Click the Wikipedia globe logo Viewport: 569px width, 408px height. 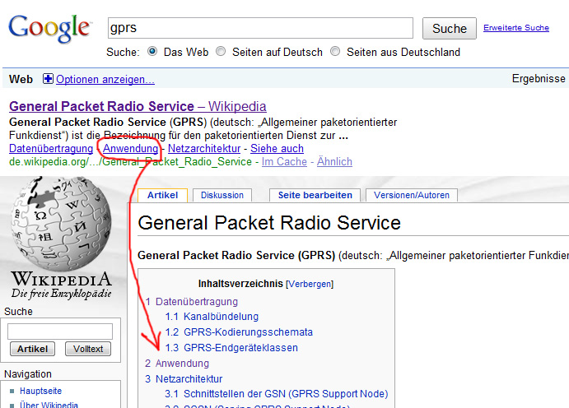[x=61, y=224]
